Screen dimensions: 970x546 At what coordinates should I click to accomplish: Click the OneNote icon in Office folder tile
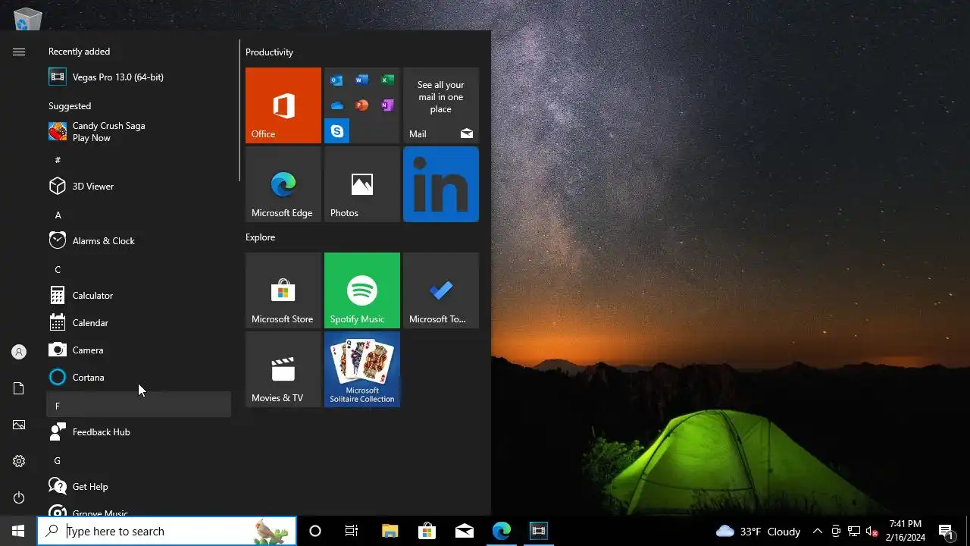[x=387, y=105]
